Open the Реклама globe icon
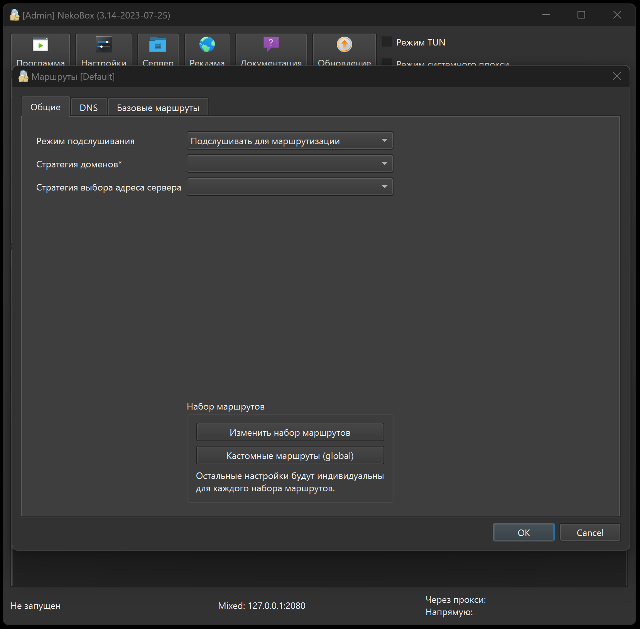This screenshot has width=640, height=629. (207, 45)
